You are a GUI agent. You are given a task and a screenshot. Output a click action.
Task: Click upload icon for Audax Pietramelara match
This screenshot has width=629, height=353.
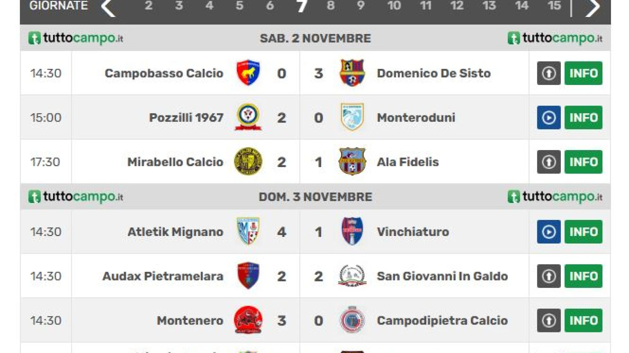click(x=549, y=276)
